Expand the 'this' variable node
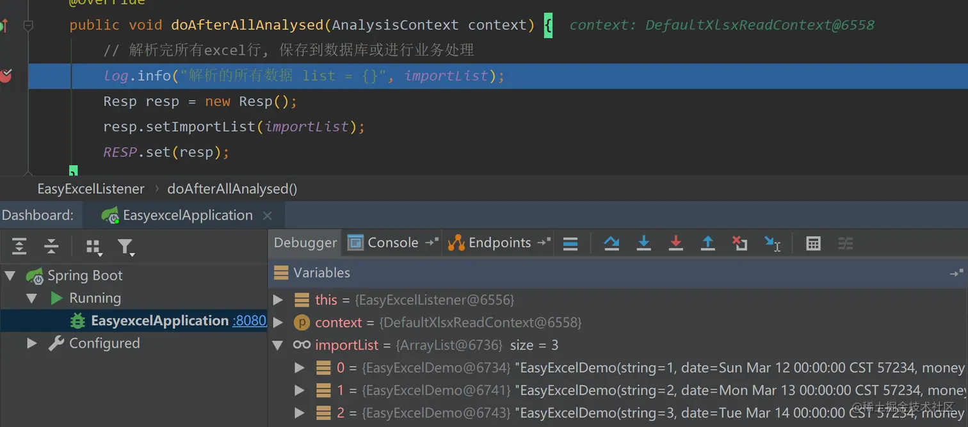This screenshot has height=427, width=968. pyautogui.click(x=278, y=300)
